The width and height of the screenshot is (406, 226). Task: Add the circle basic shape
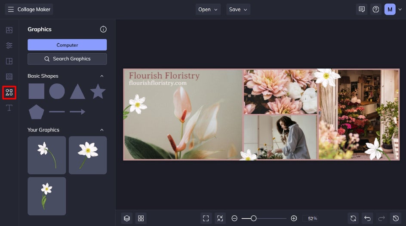57,91
